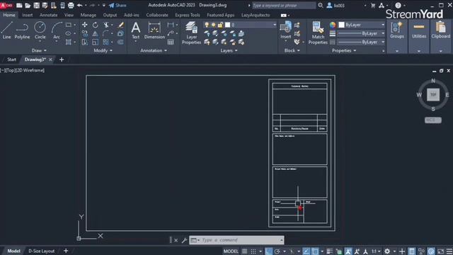Add a new drawing tab with plus
This screenshot has width=453, height=255.
click(x=62, y=59)
